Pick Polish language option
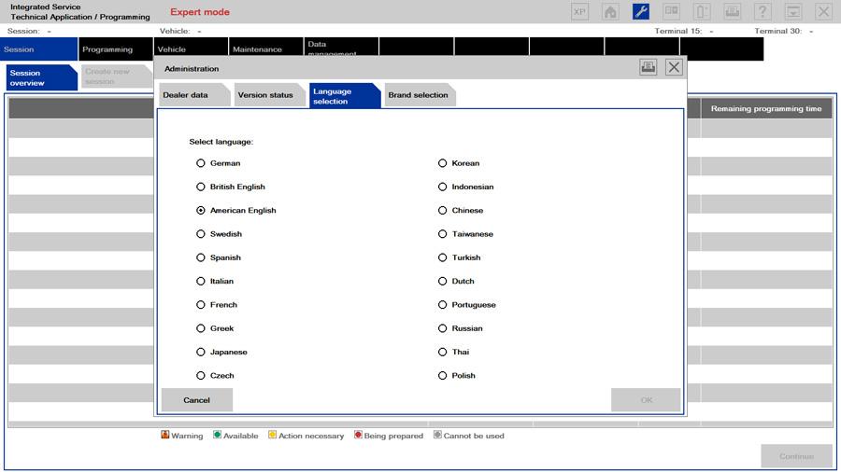This screenshot has width=841, height=472. tap(443, 375)
